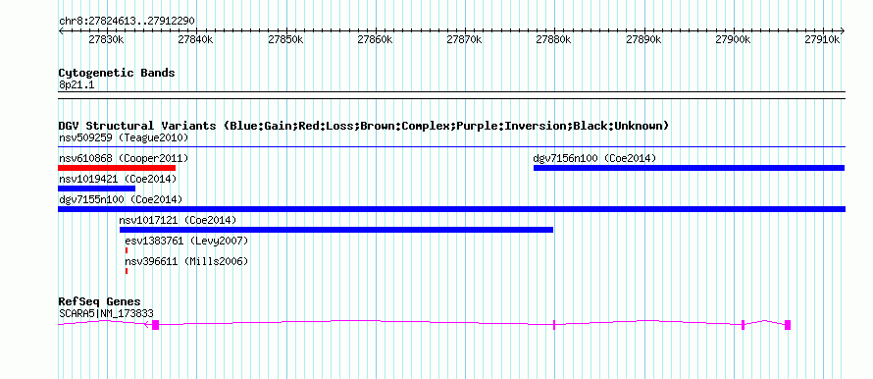
Task: Click the nsv509259 thin blue line
Action: pos(451,147)
